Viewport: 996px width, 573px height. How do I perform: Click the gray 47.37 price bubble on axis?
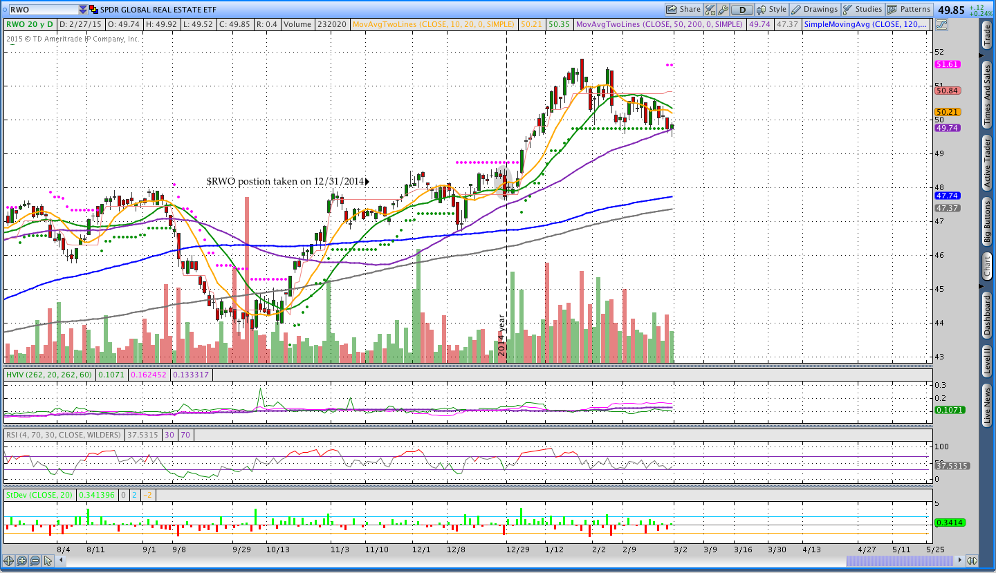[947, 208]
